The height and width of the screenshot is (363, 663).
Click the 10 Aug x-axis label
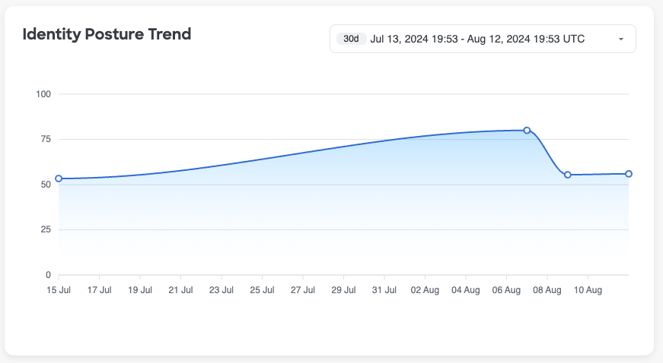[588, 290]
